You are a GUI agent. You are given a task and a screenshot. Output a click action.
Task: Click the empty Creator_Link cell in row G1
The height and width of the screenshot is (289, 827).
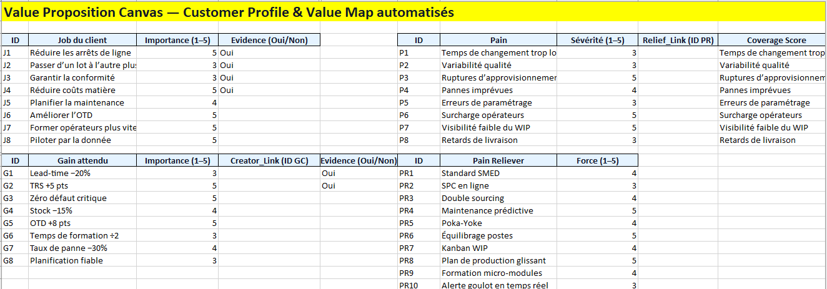tap(269, 173)
